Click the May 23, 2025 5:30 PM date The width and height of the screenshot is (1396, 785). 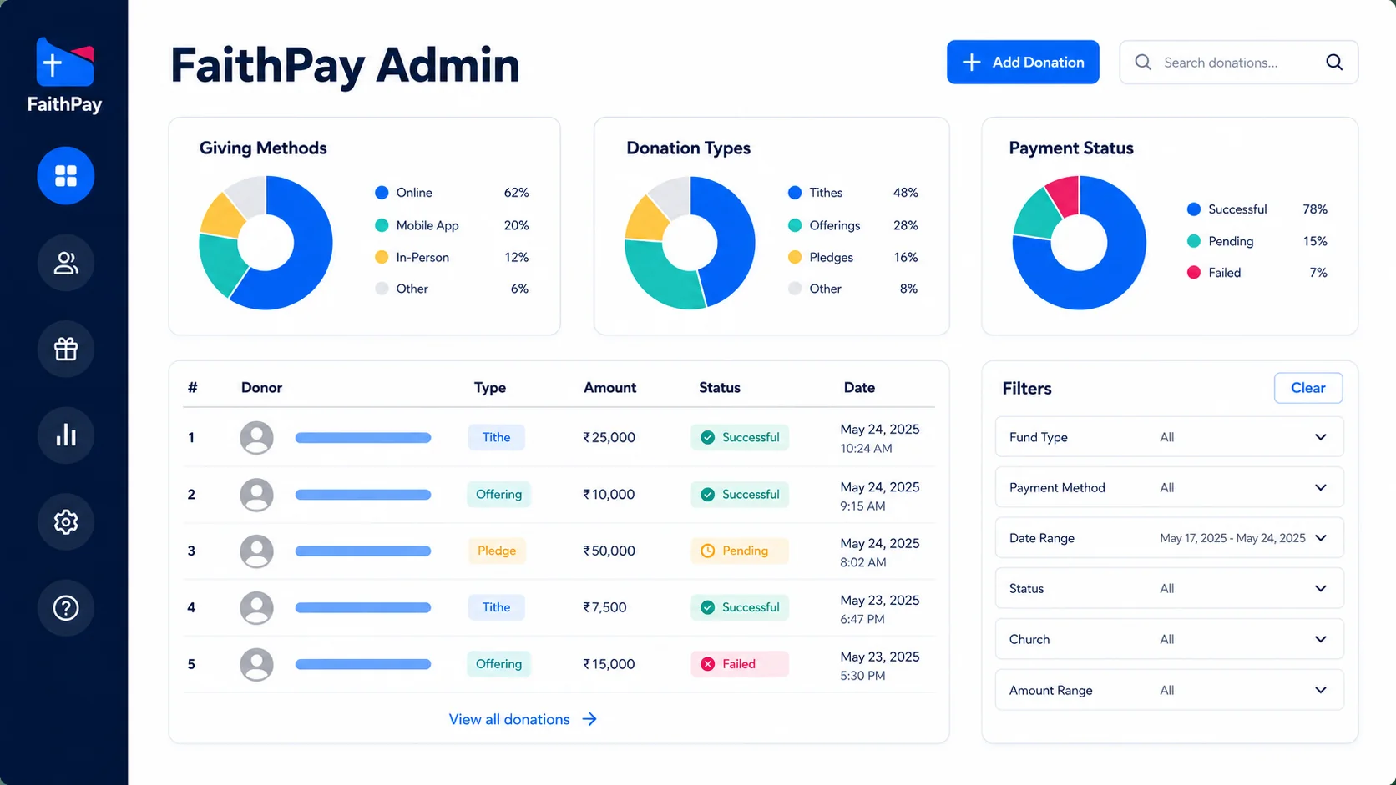(x=880, y=666)
